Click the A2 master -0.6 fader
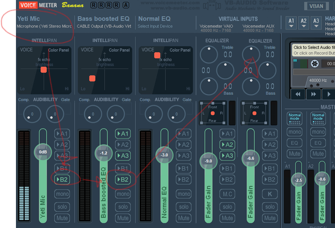The width and height of the screenshot is (335, 228). [322, 179]
